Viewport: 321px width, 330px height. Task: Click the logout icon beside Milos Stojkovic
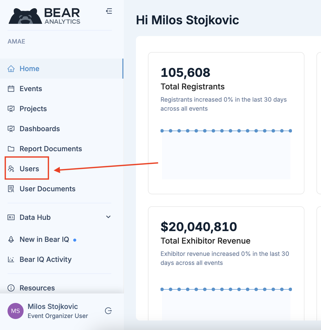[x=108, y=311]
